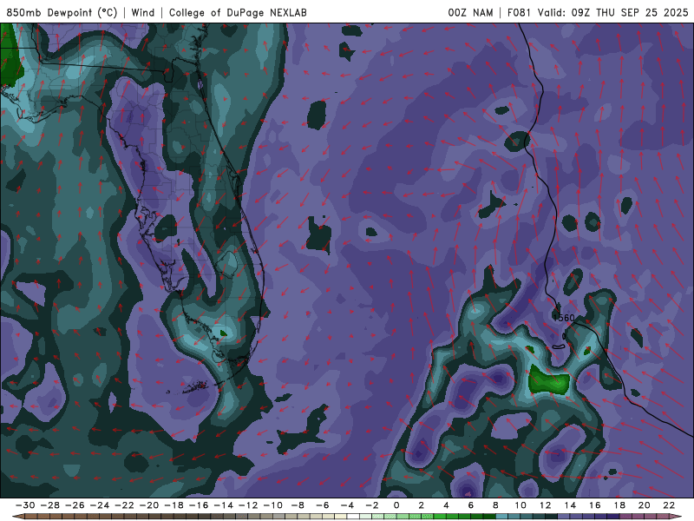Viewport: 694px width, 521px height.
Task: Click the '-4' color bar label
Action: pyautogui.click(x=348, y=505)
